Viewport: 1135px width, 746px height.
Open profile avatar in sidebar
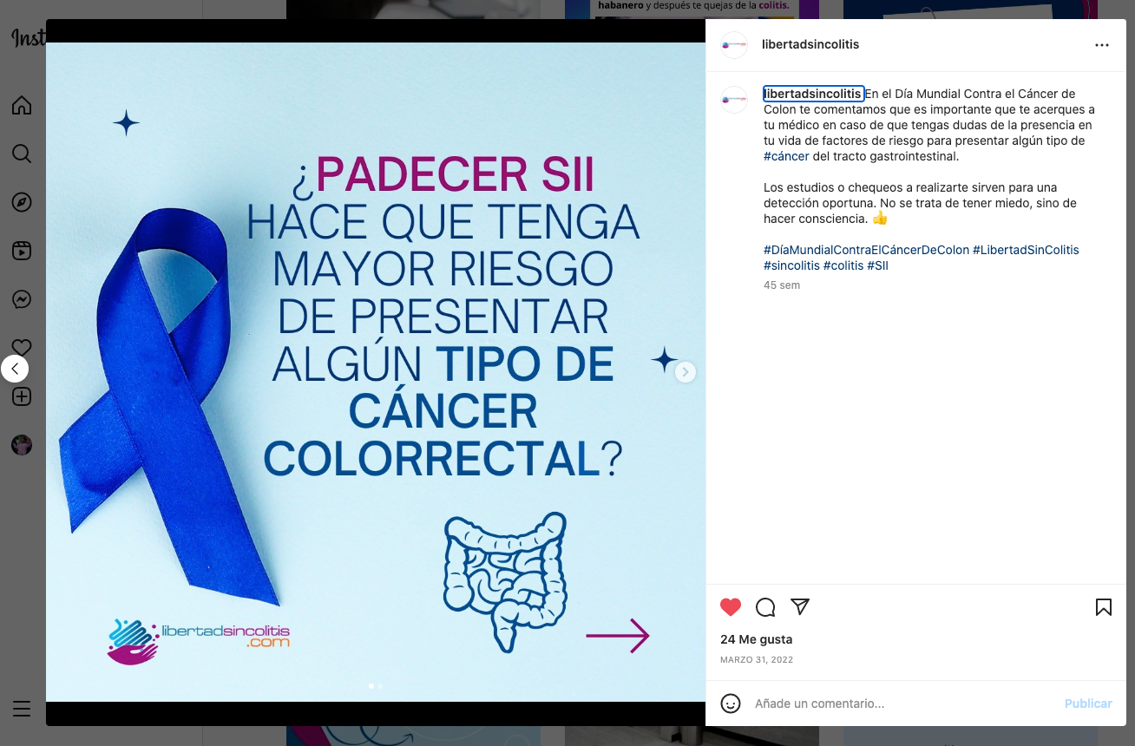[22, 445]
